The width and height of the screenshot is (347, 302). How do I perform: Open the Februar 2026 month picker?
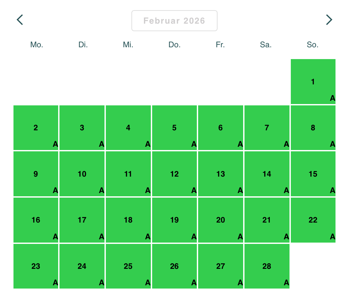pos(174,21)
